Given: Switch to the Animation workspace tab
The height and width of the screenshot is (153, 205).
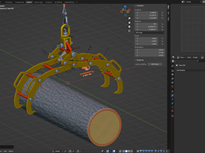Looking at the screenshot, I should (x=9, y=2).
